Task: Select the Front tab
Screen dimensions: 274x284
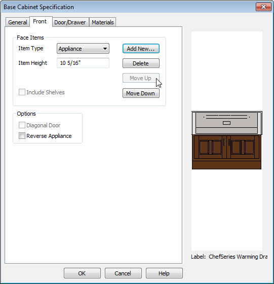Action: pos(40,21)
